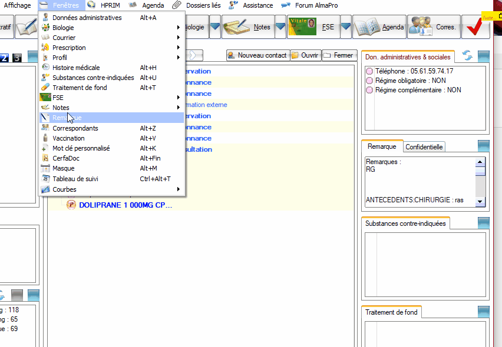Expand the dropdown arrow next to Notes button
Viewport: 502px width, 347px height.
280,27
